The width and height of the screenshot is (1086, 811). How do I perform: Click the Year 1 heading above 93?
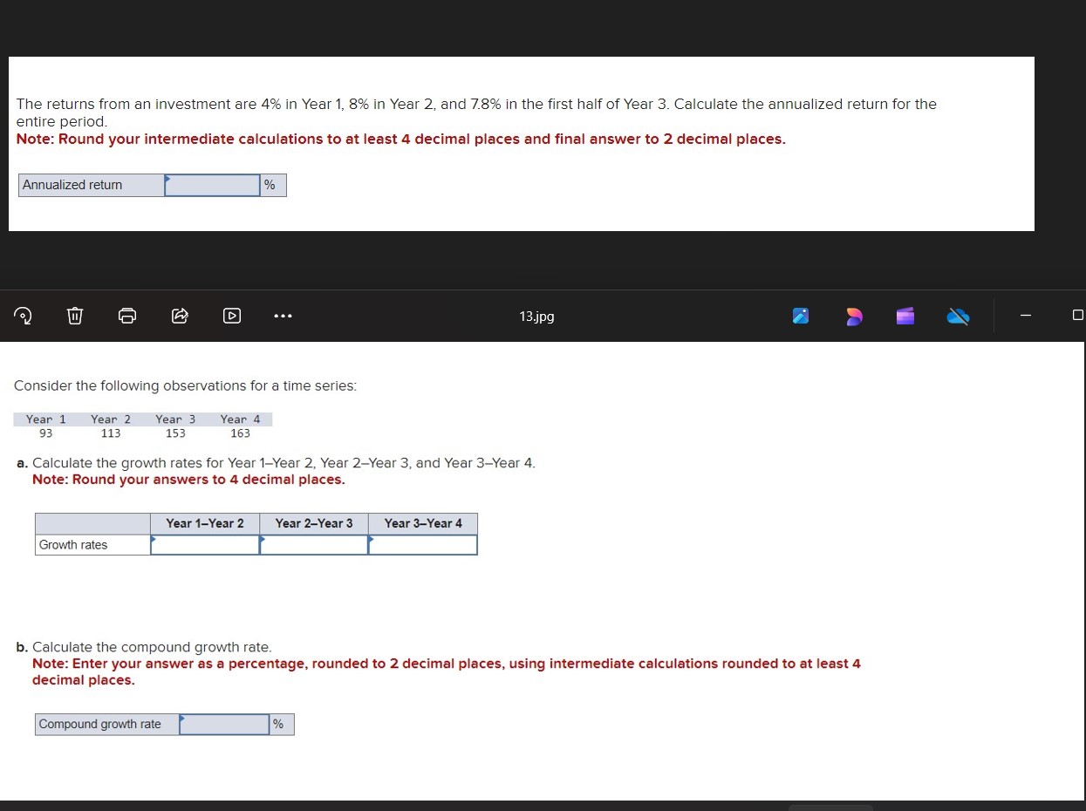click(x=46, y=419)
